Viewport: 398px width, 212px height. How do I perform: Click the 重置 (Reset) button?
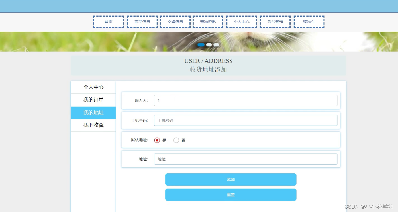tap(231, 195)
